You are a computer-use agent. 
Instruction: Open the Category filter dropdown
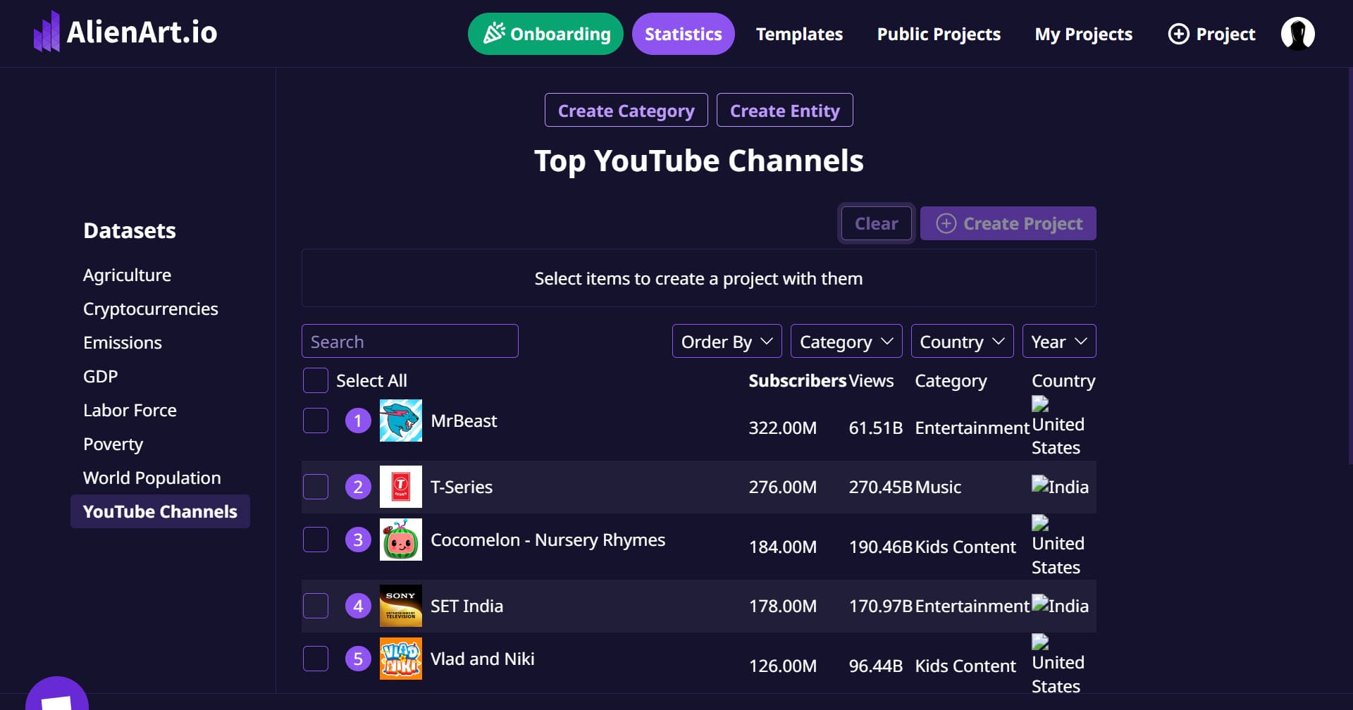click(x=846, y=341)
